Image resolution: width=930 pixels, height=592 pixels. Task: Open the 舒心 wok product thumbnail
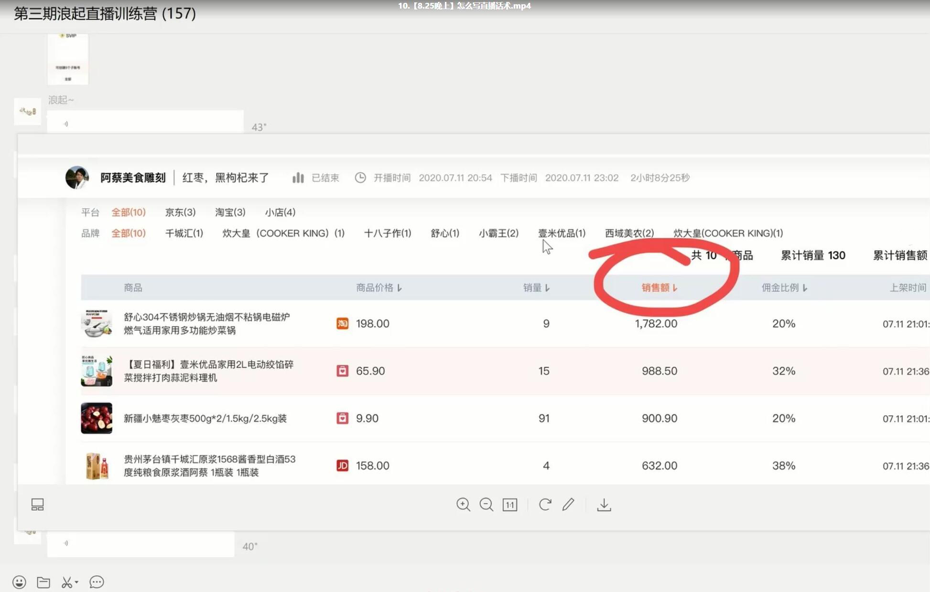tap(97, 324)
